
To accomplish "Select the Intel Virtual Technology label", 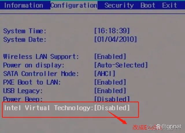I will (x=49, y=108).
